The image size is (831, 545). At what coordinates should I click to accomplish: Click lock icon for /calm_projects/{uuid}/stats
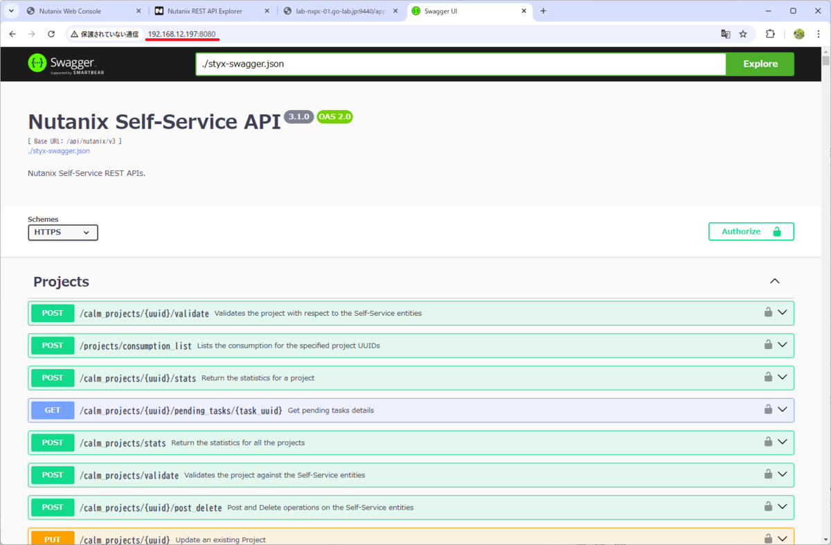pyautogui.click(x=768, y=377)
